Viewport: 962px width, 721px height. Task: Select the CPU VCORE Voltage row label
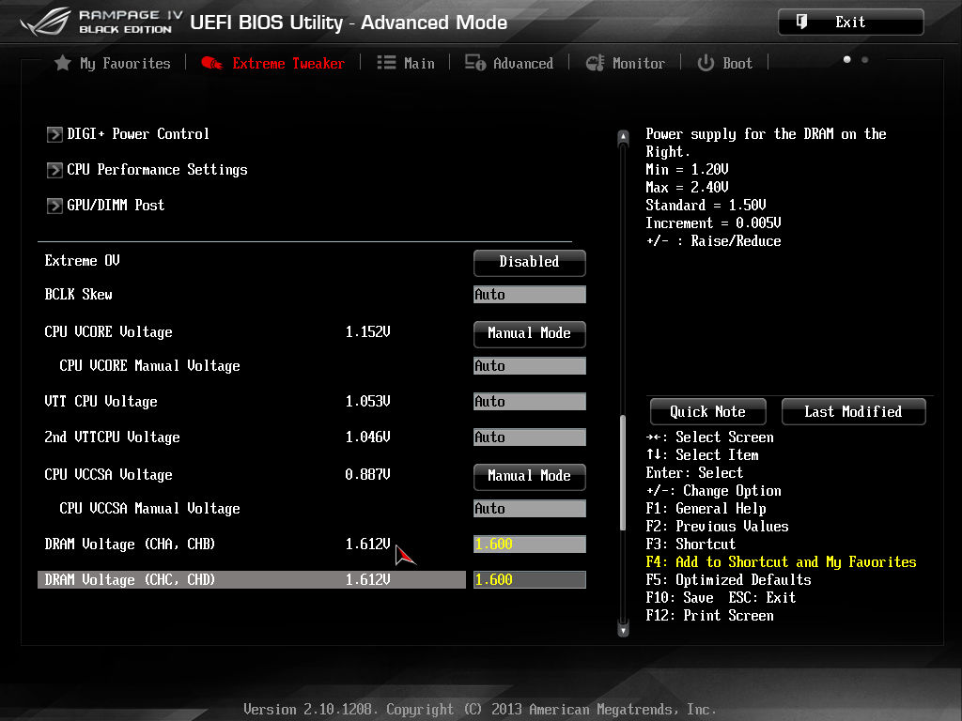[x=109, y=332]
